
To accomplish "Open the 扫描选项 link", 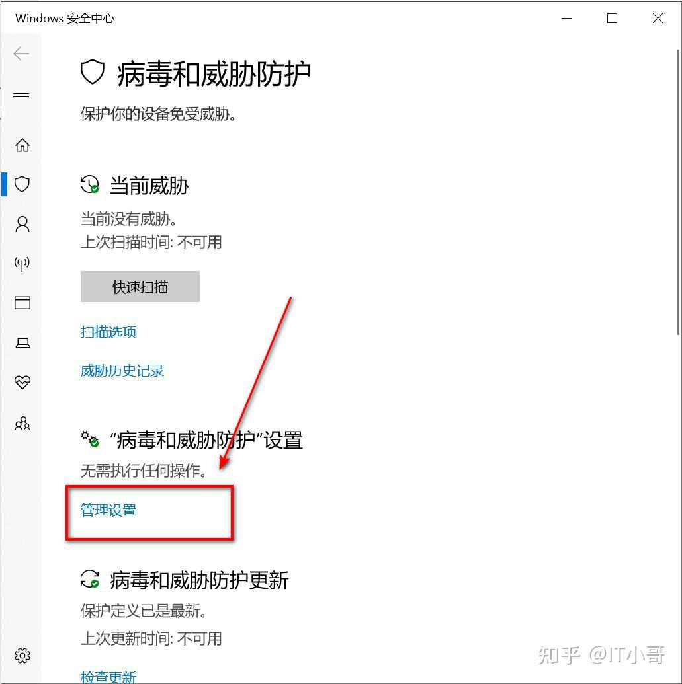I will click(108, 332).
